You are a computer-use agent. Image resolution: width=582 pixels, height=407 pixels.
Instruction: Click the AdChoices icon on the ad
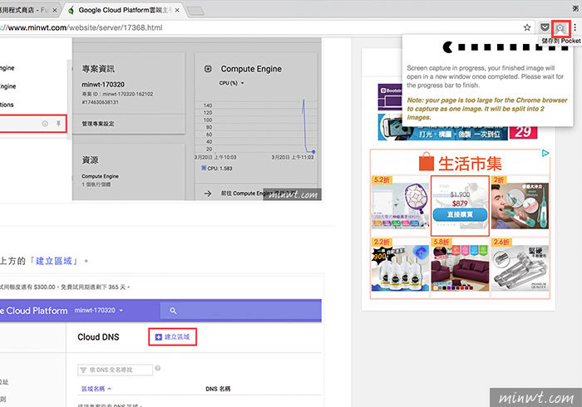coord(545,153)
